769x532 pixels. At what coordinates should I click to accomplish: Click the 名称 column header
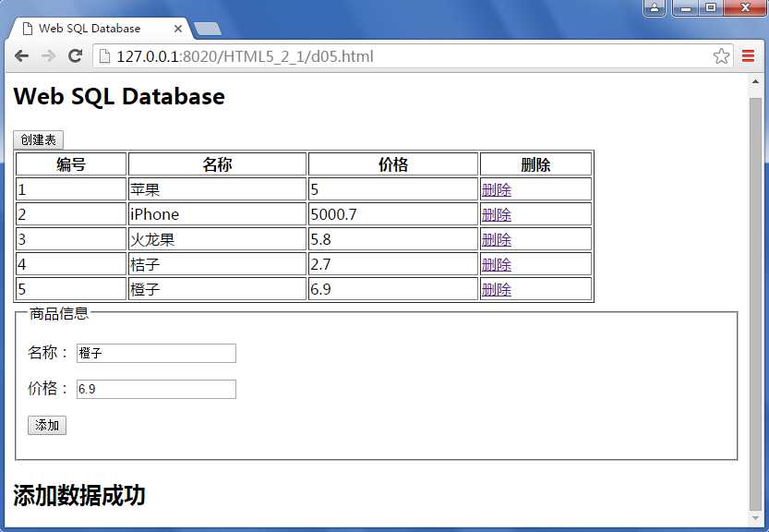point(217,163)
